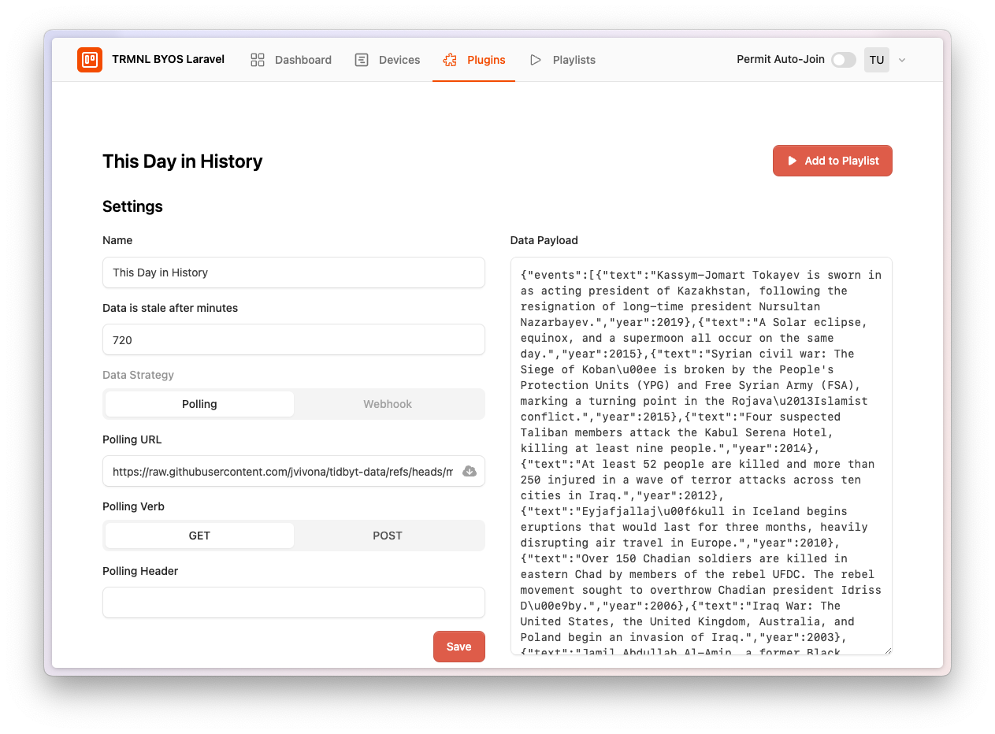Select POST as the Polling Verb
This screenshot has width=995, height=734.
388,535
